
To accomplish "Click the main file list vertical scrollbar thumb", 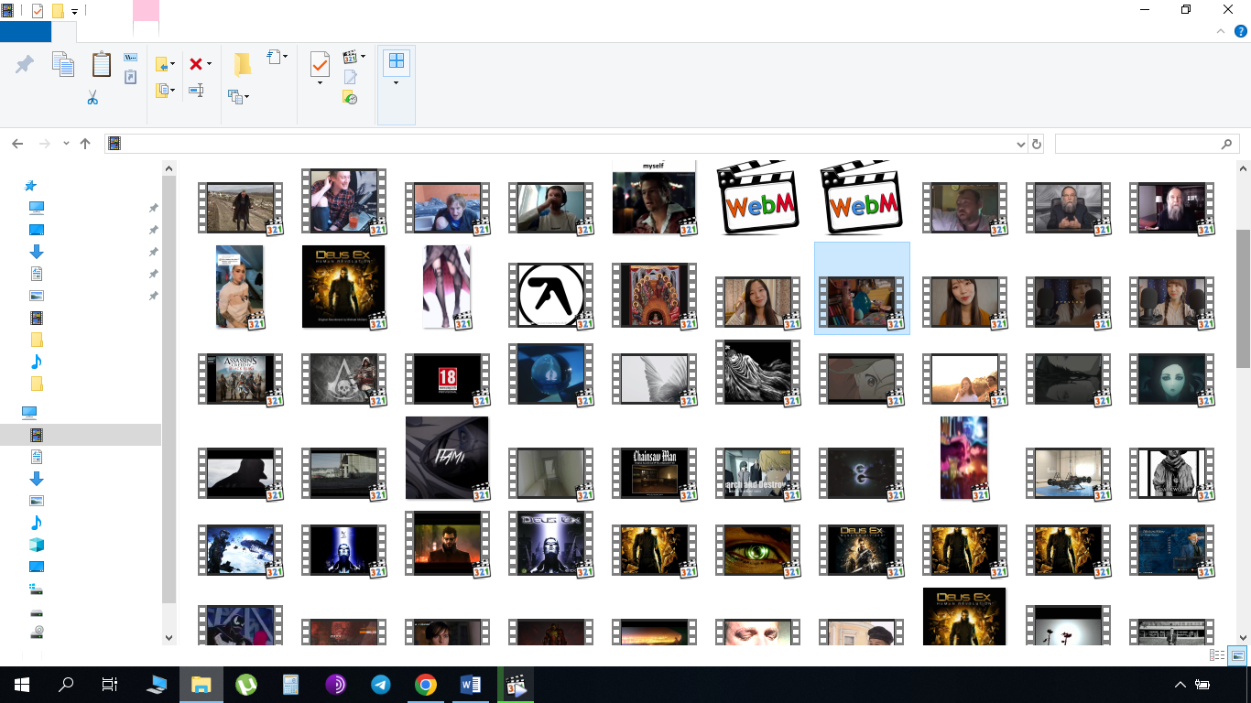I will pos(1243,298).
